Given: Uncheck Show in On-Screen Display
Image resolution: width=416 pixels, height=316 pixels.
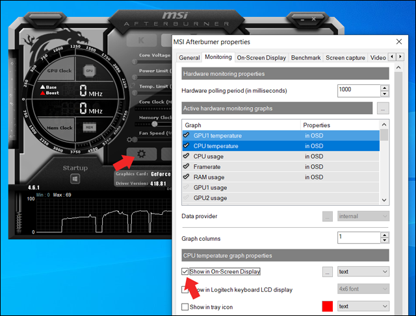Looking at the screenshot, I should [x=185, y=271].
